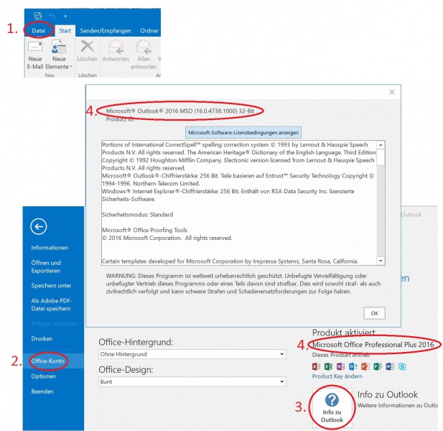Open the quick access toolbar customize arrow
The height and width of the screenshot is (431, 443).
pyautogui.click(x=65, y=17)
